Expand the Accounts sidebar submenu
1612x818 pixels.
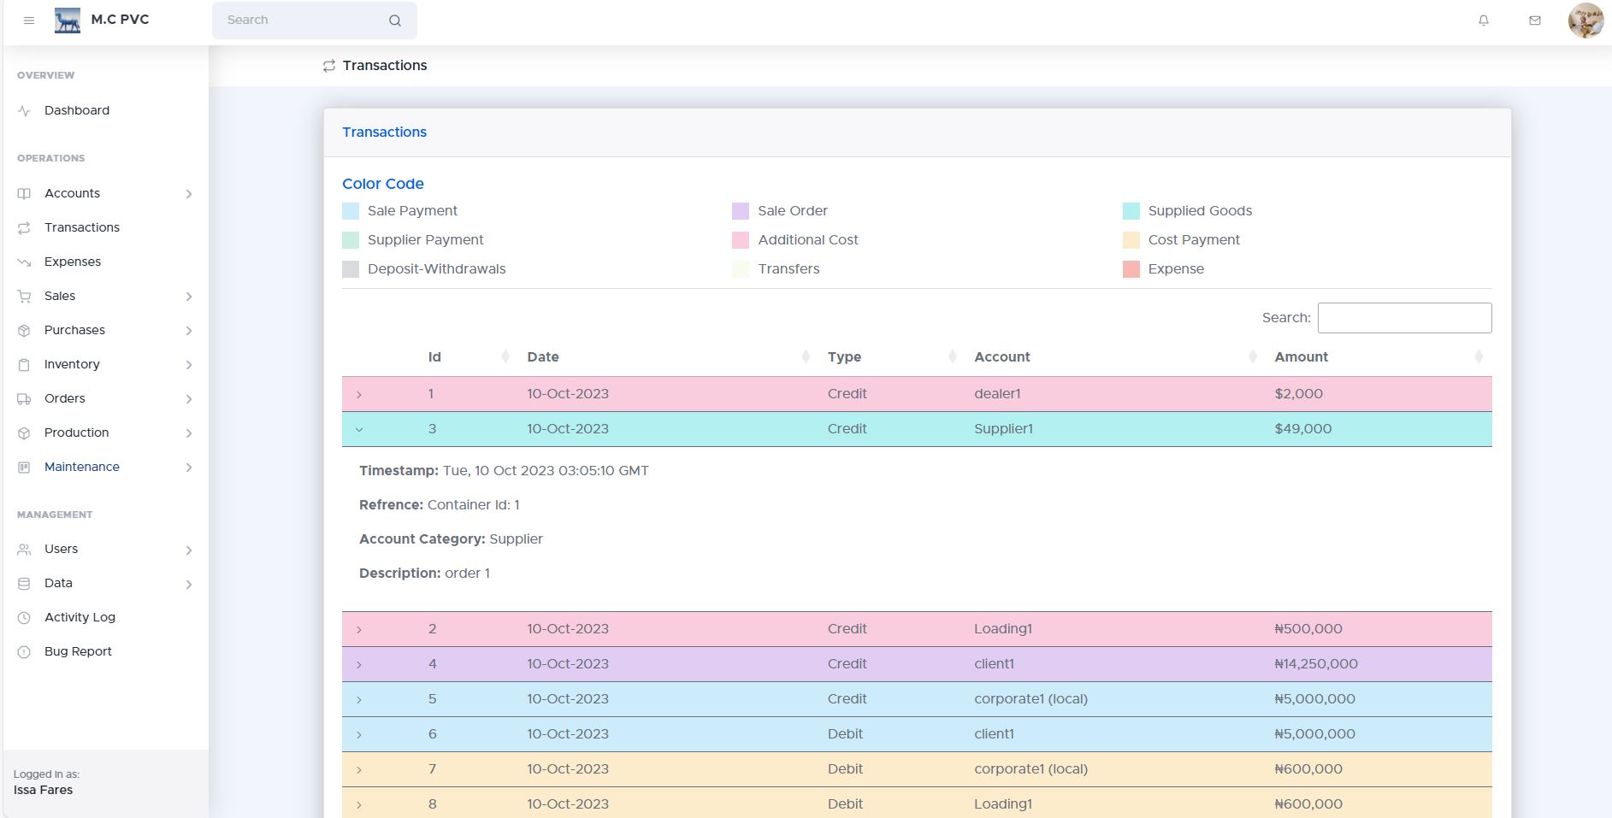point(189,194)
